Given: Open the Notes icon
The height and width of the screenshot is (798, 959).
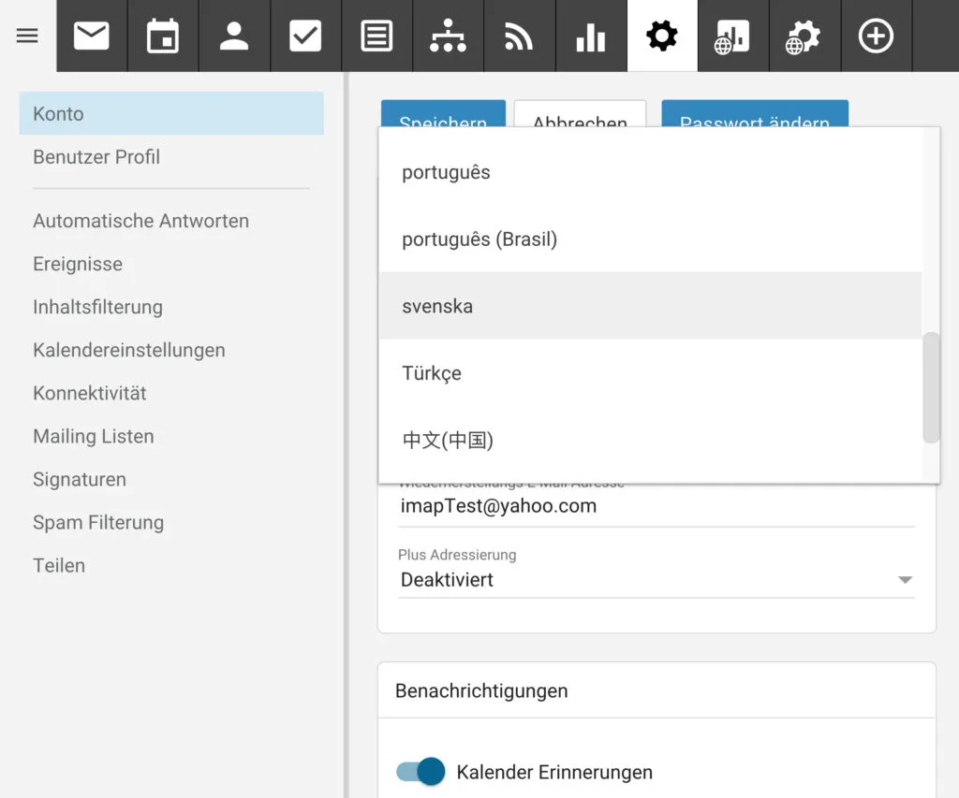Looking at the screenshot, I should point(376,36).
